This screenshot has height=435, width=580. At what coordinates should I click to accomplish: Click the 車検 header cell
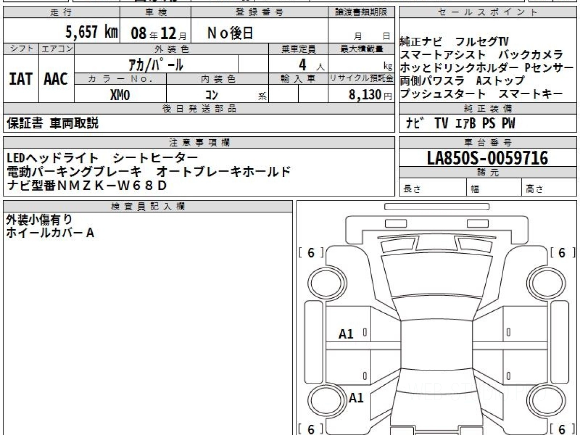click(155, 13)
